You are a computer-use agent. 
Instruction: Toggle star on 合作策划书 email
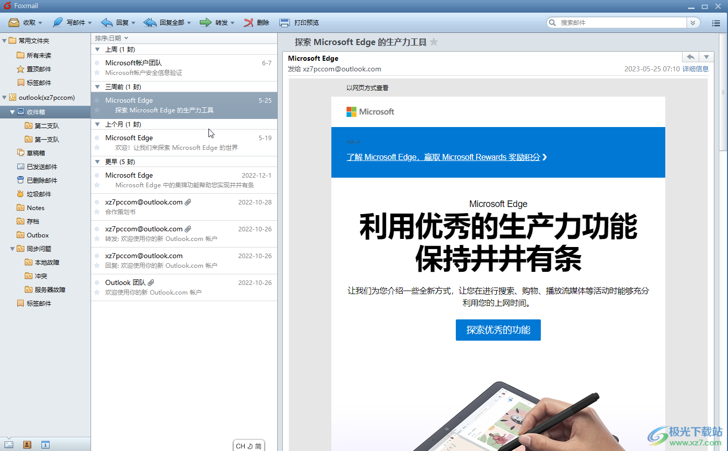click(97, 212)
